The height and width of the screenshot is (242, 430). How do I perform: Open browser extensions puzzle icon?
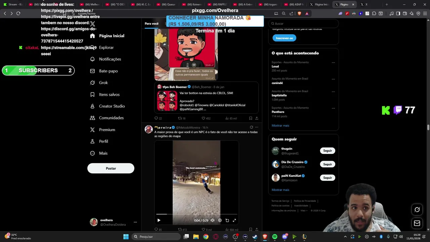(x=374, y=13)
